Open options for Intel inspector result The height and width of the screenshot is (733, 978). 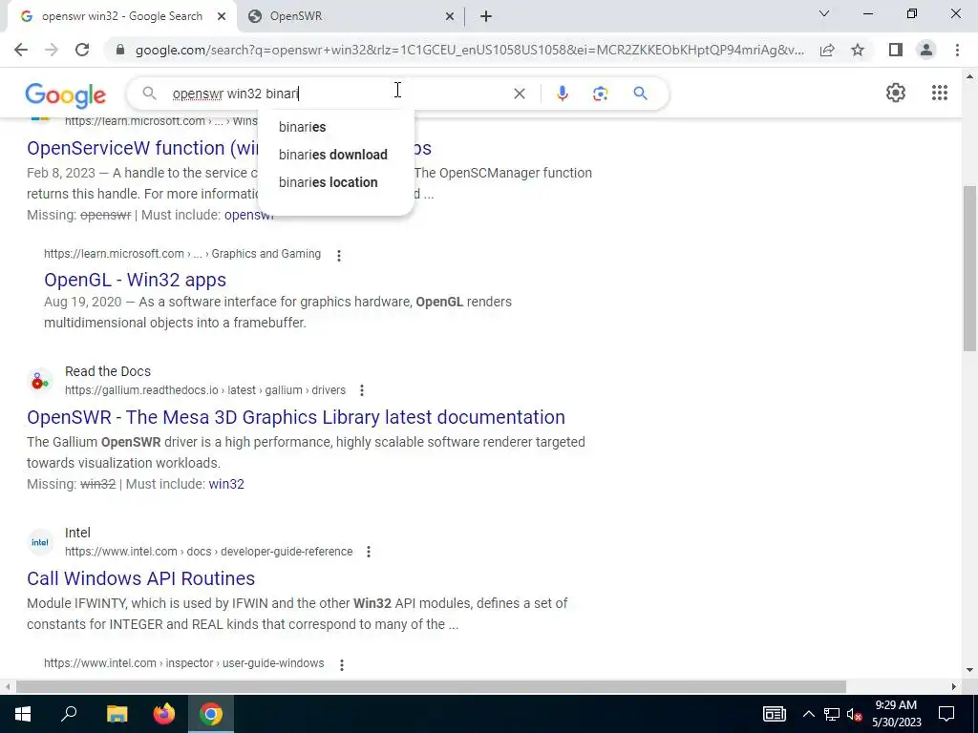click(342, 664)
